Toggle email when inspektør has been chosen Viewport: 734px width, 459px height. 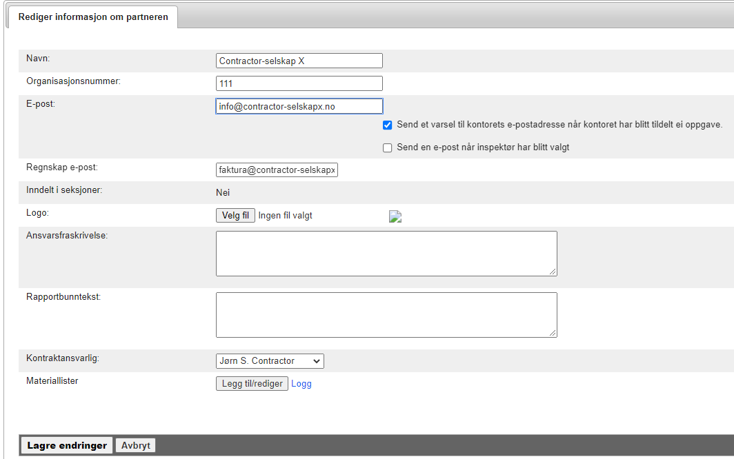(388, 147)
